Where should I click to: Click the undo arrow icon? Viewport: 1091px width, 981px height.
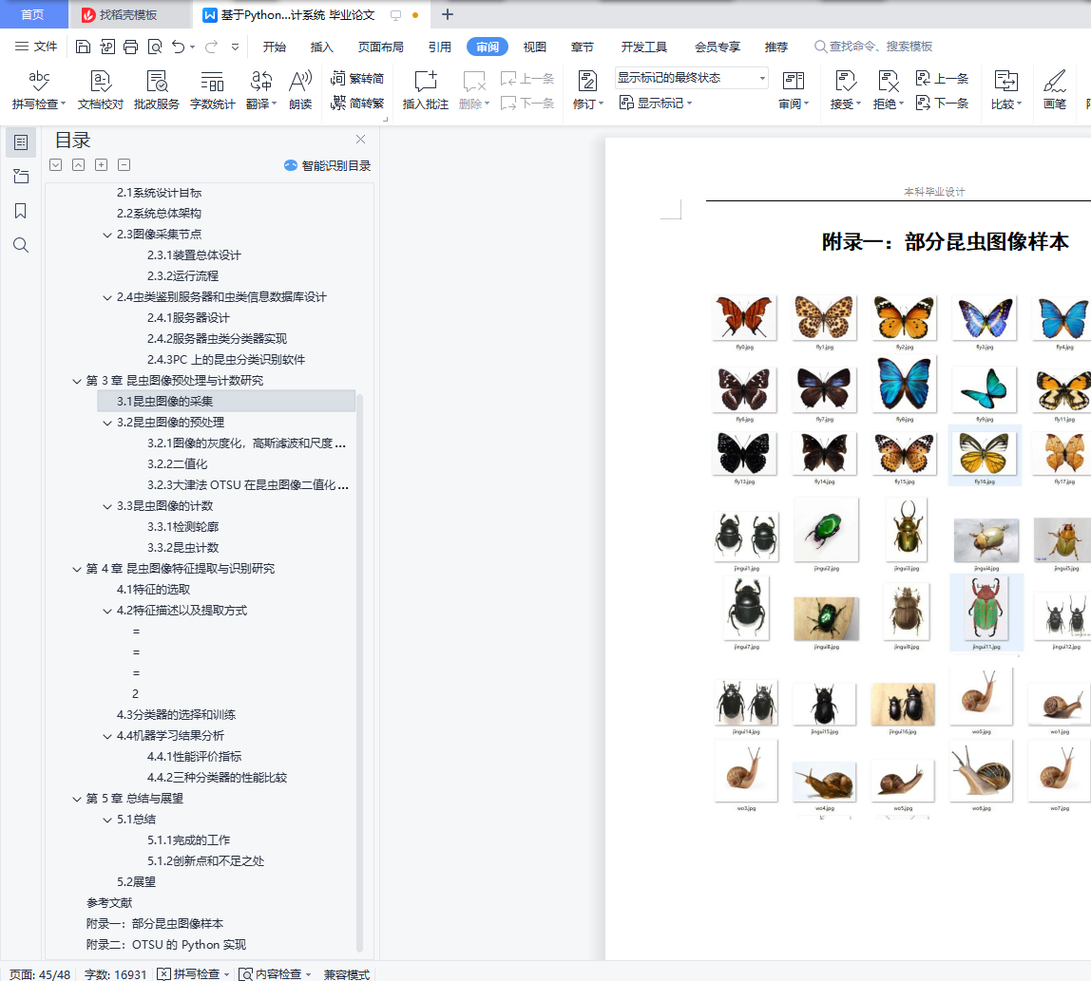[x=178, y=47]
